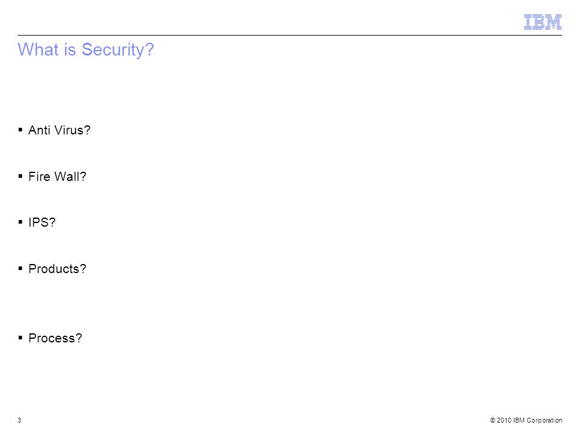
Task: Click the square bullet beside IPS
Action: tap(21, 222)
